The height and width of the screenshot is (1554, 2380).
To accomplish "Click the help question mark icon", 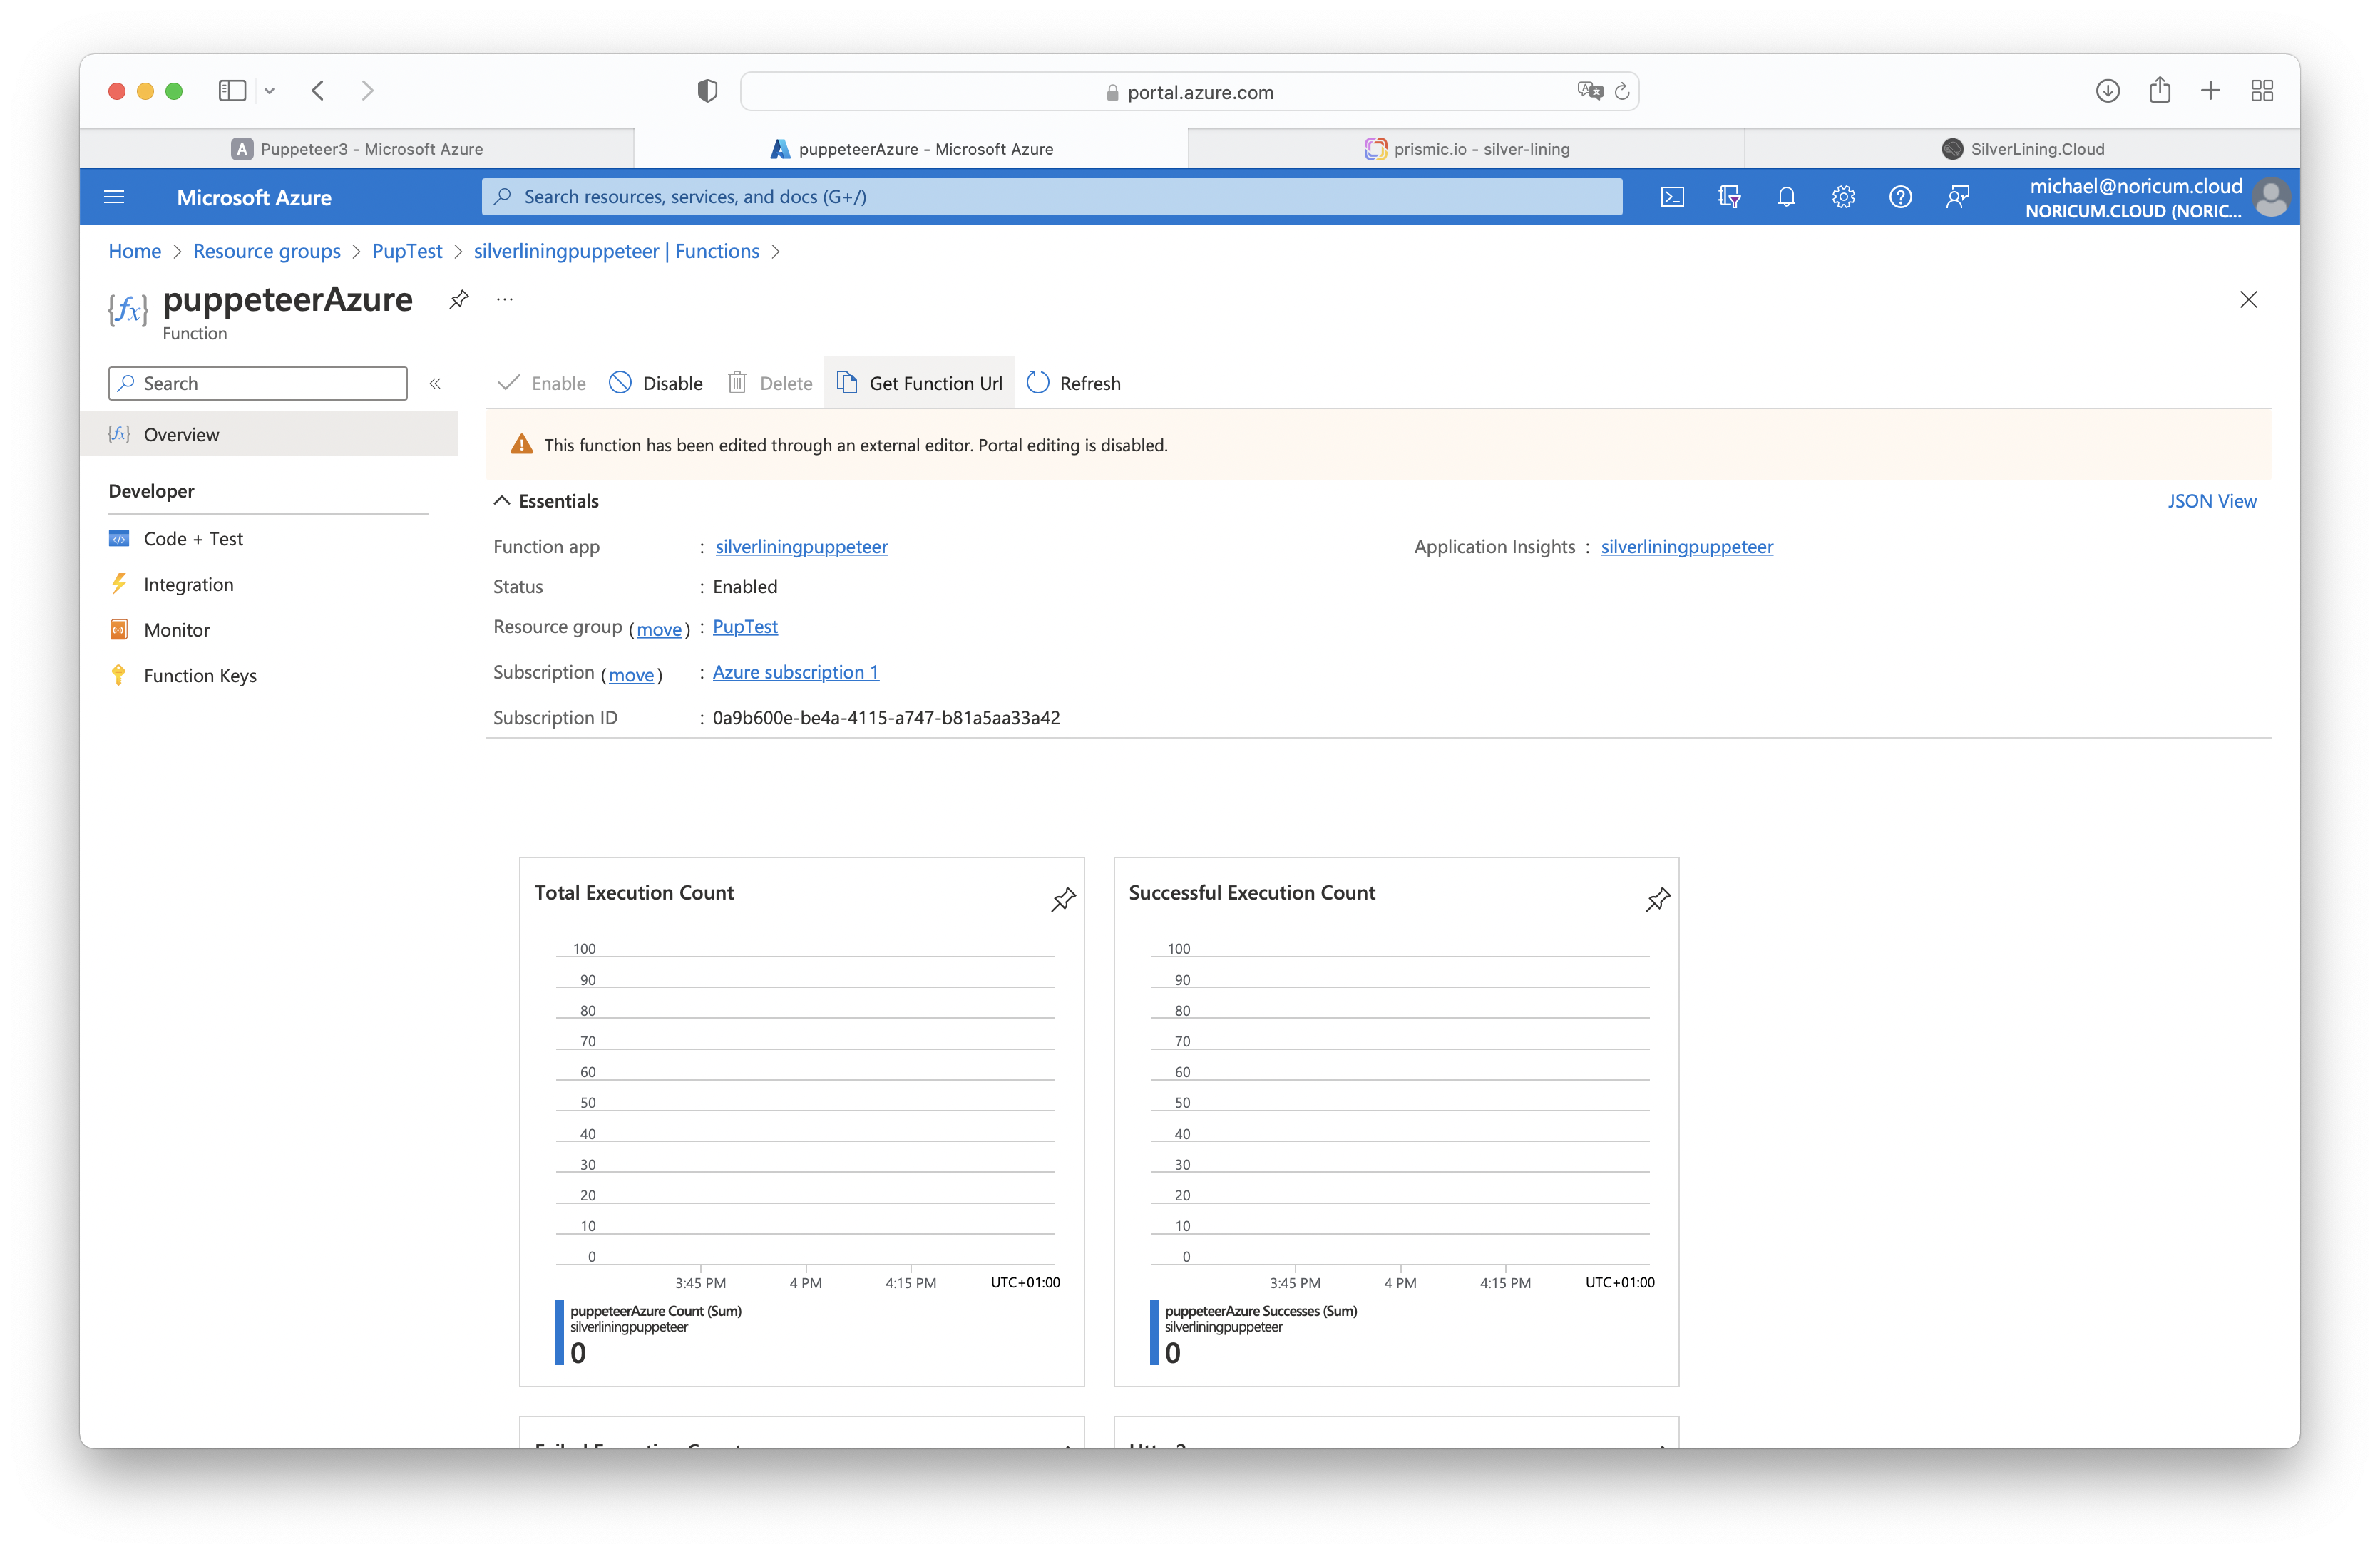I will [x=1900, y=197].
